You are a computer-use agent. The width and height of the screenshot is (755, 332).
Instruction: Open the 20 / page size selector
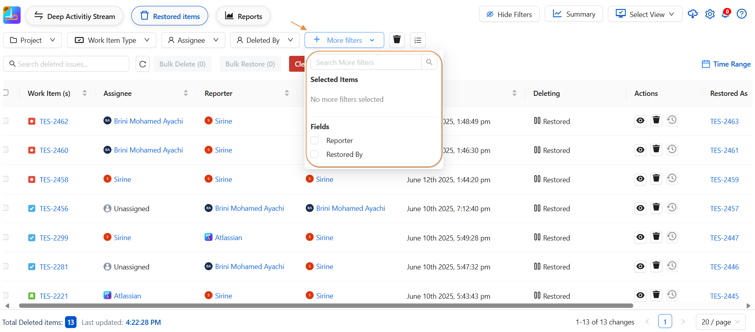tap(720, 322)
